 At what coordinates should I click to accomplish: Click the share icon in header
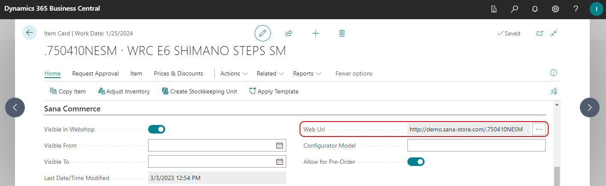pos(289,33)
